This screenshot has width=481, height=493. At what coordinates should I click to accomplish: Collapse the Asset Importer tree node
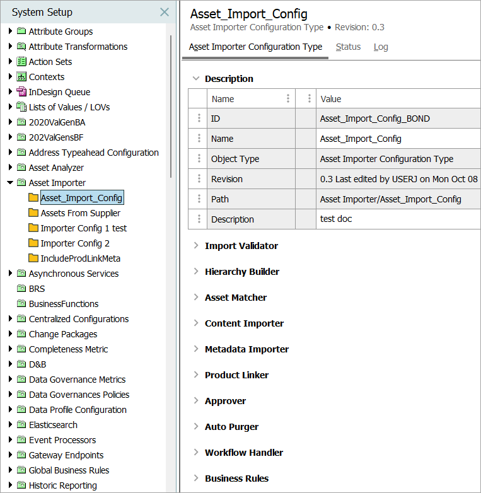click(x=10, y=183)
